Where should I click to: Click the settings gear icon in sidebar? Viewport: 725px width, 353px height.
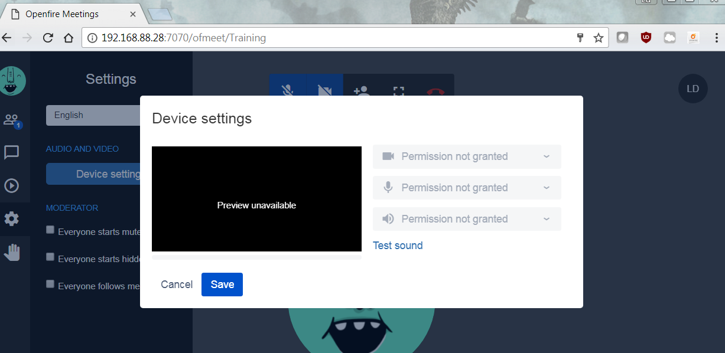[11, 219]
